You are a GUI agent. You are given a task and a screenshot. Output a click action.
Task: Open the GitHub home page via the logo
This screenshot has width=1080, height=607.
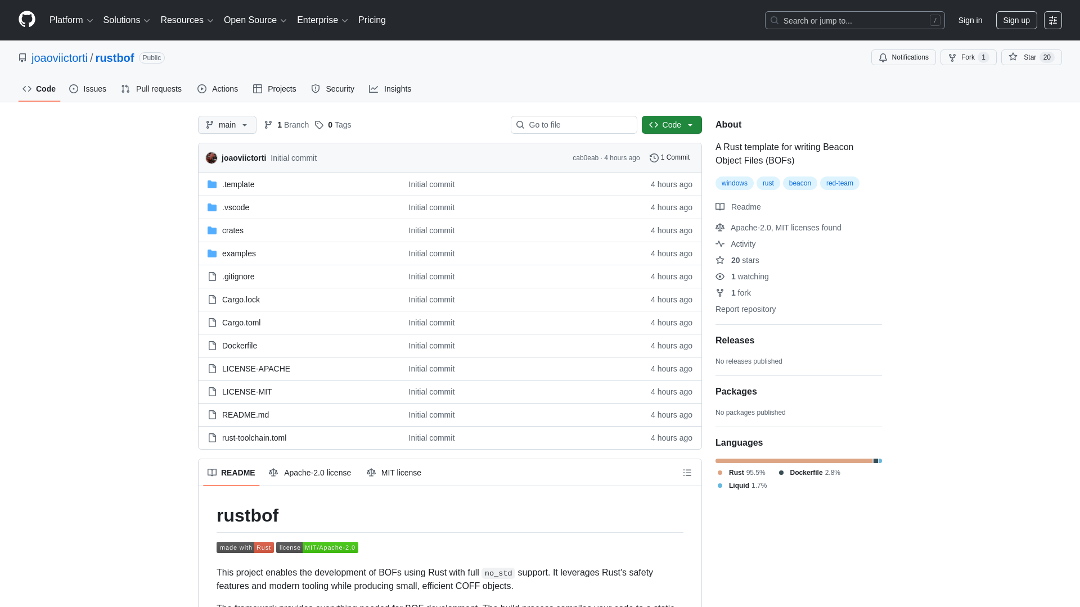(x=26, y=20)
